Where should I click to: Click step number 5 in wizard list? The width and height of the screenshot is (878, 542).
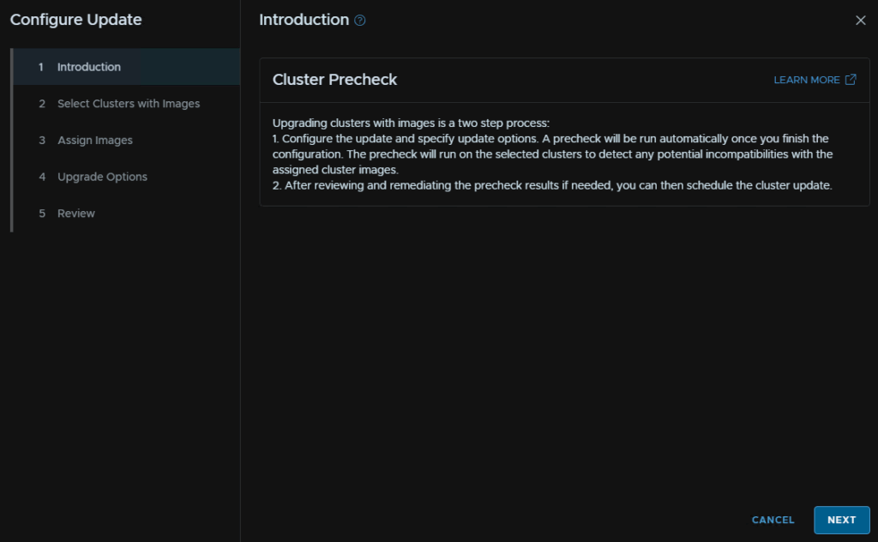coord(41,214)
